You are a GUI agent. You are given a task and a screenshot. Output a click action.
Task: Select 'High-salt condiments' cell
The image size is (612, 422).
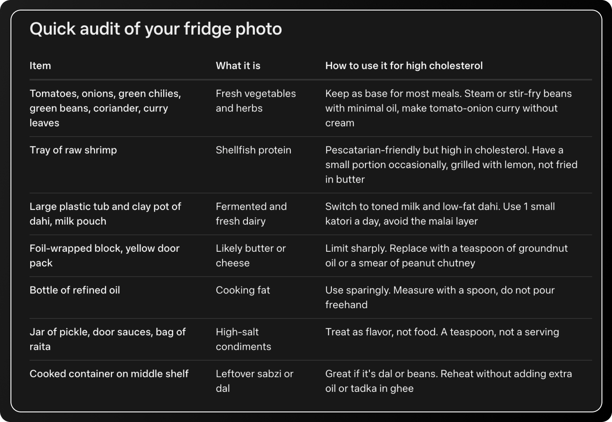(243, 339)
